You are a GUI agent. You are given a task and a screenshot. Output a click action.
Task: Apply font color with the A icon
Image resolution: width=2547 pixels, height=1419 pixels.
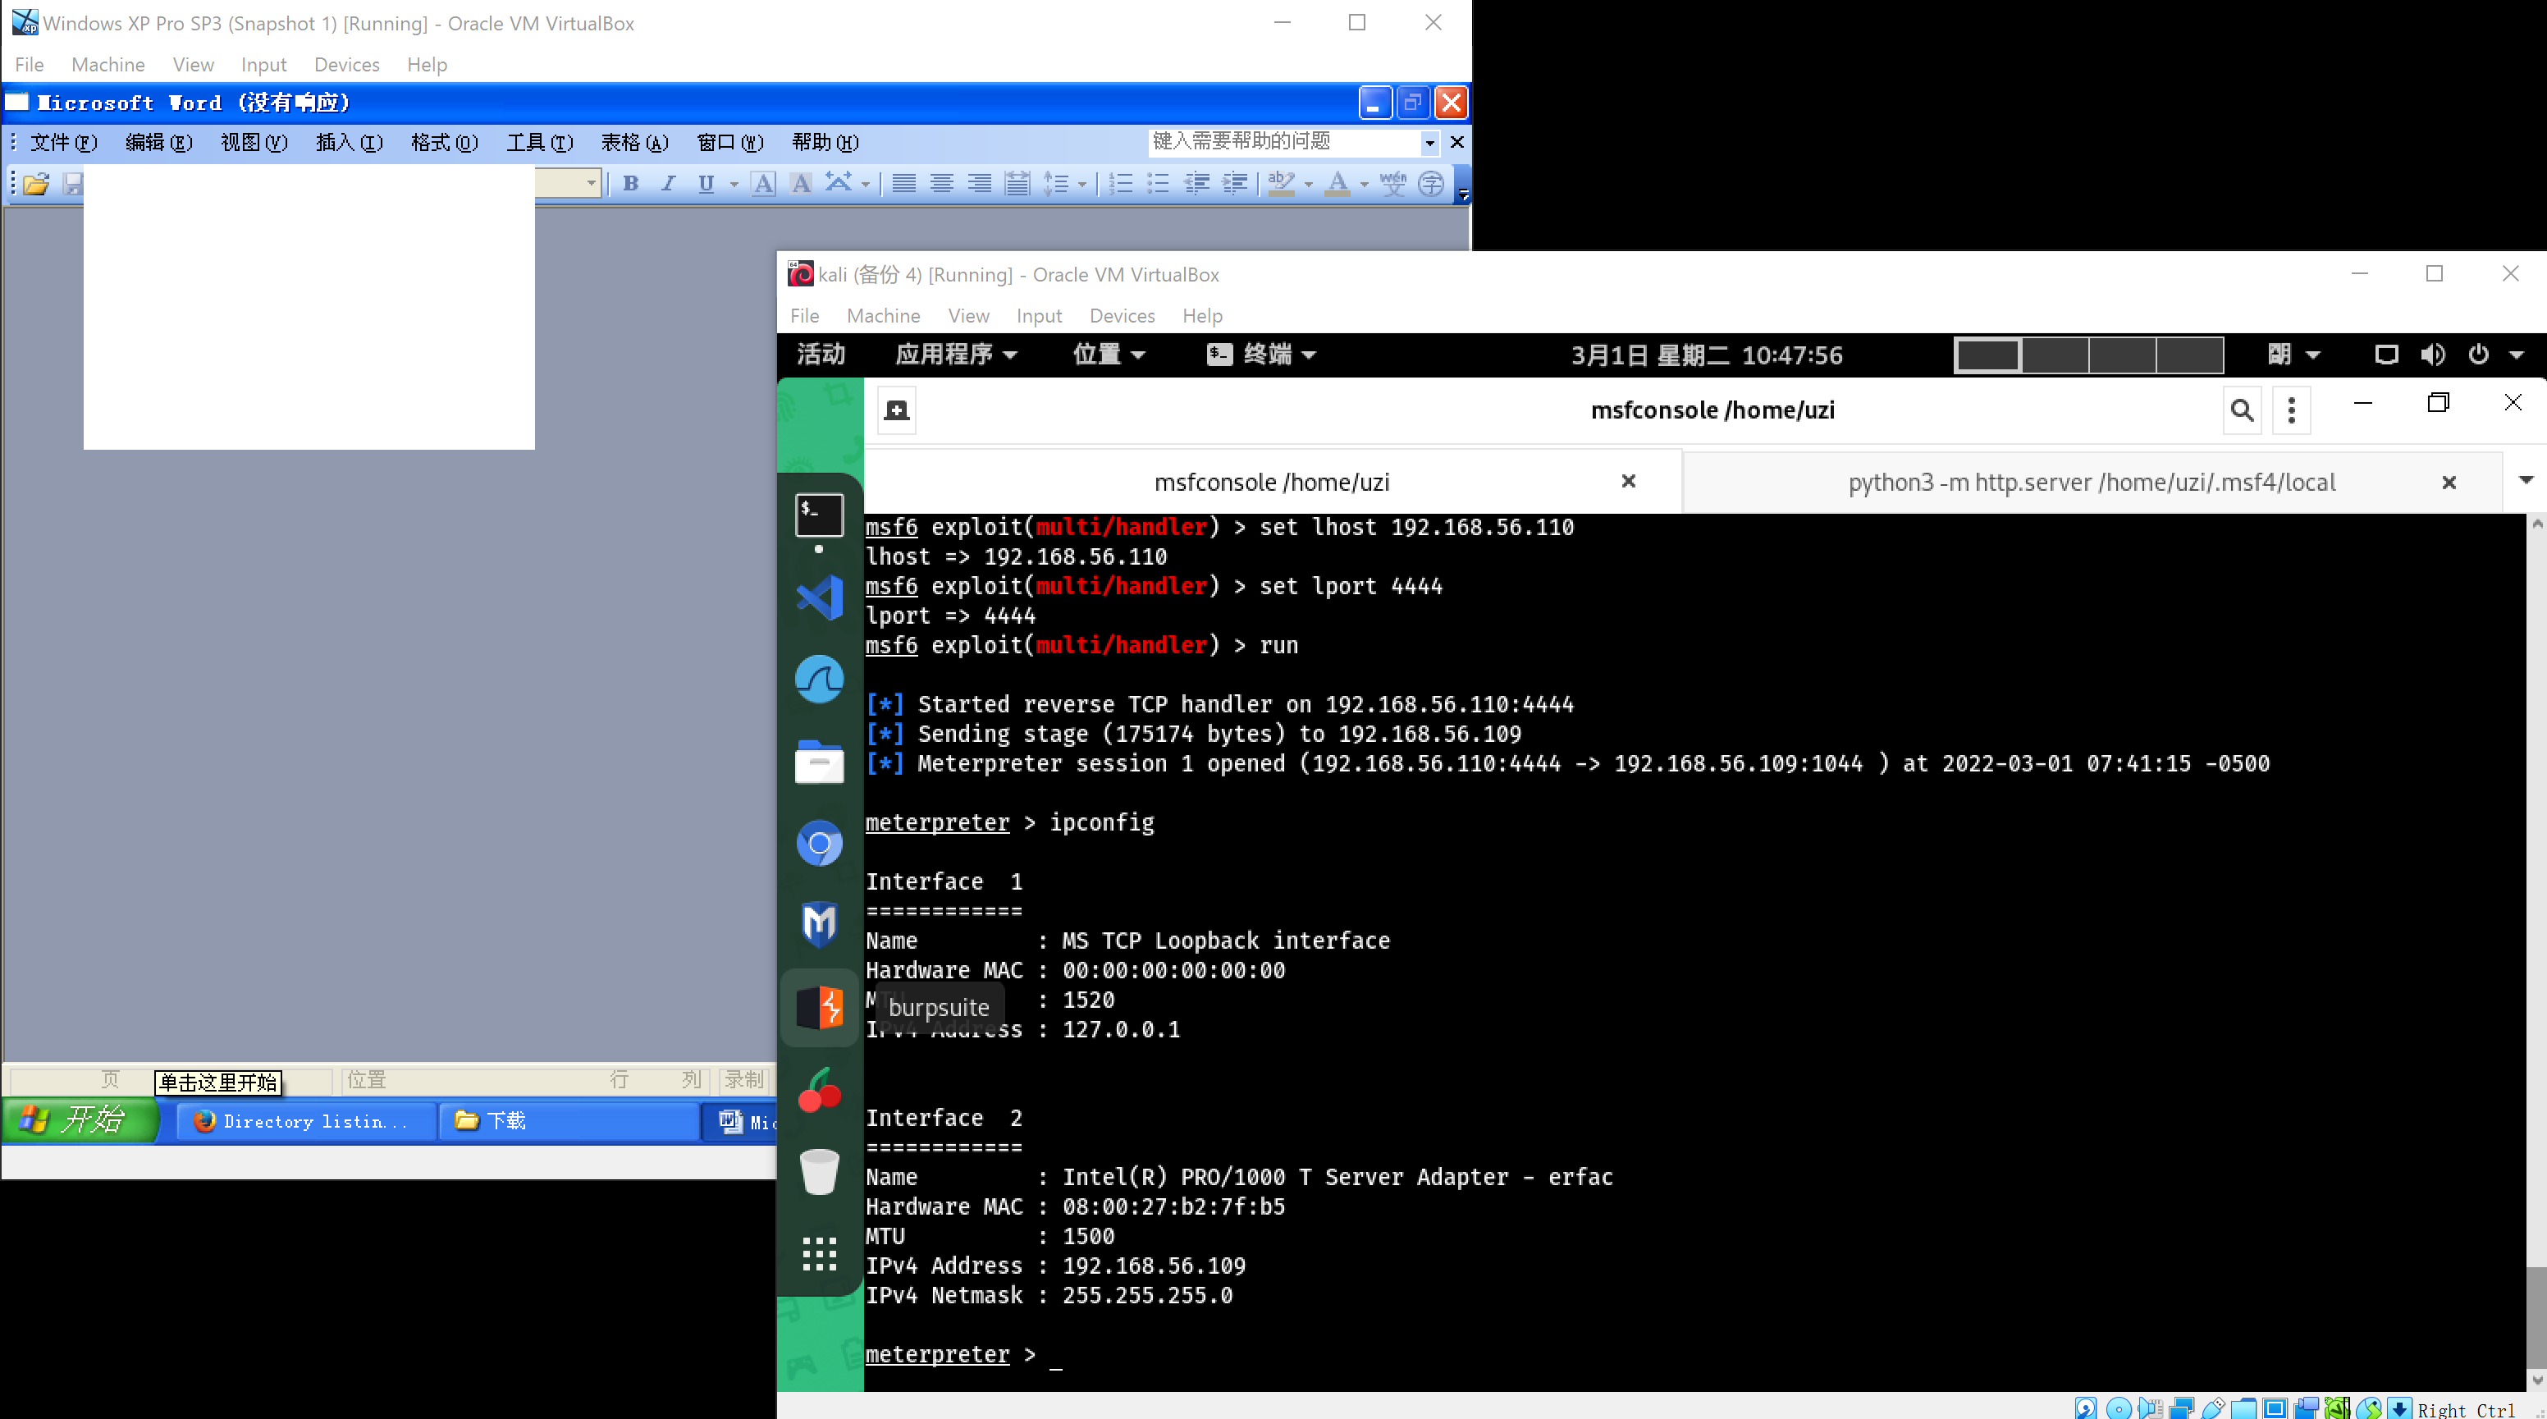pyautogui.click(x=1338, y=184)
